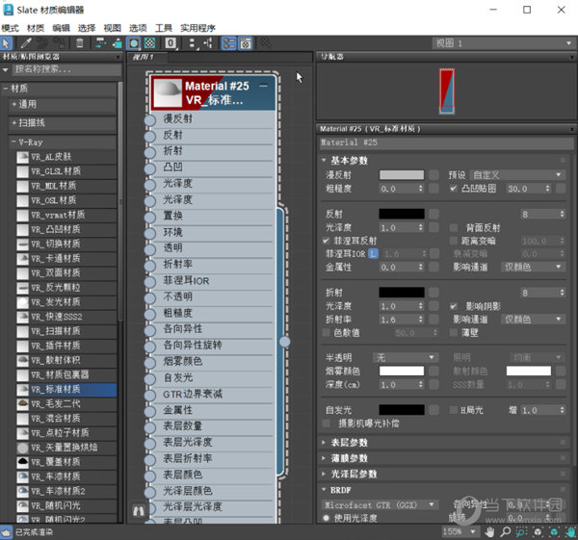
Task: Click the zoom region tool
Action: (521, 532)
